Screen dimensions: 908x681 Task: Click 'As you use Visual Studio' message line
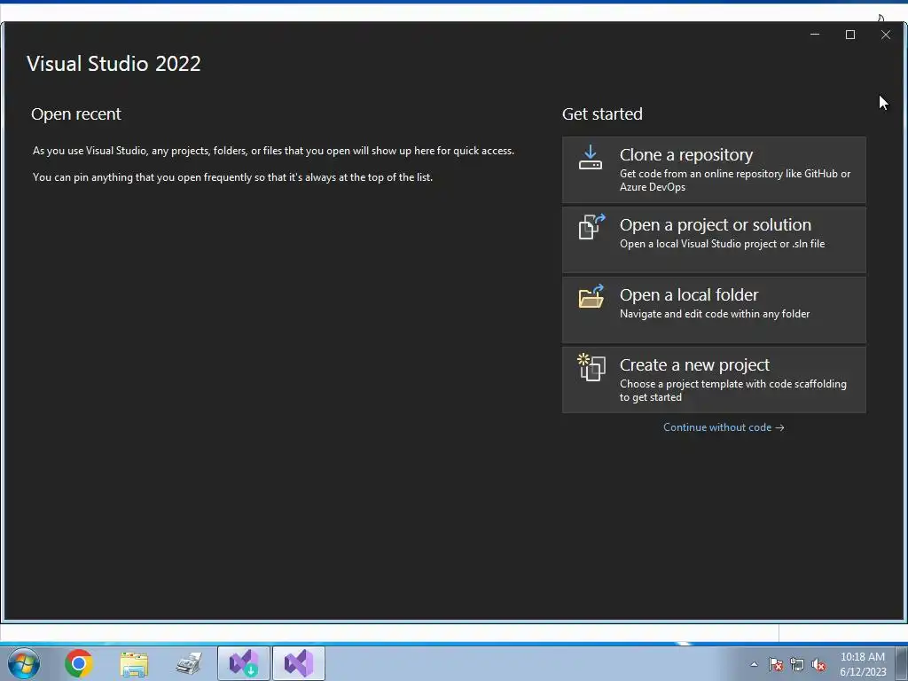tap(273, 151)
